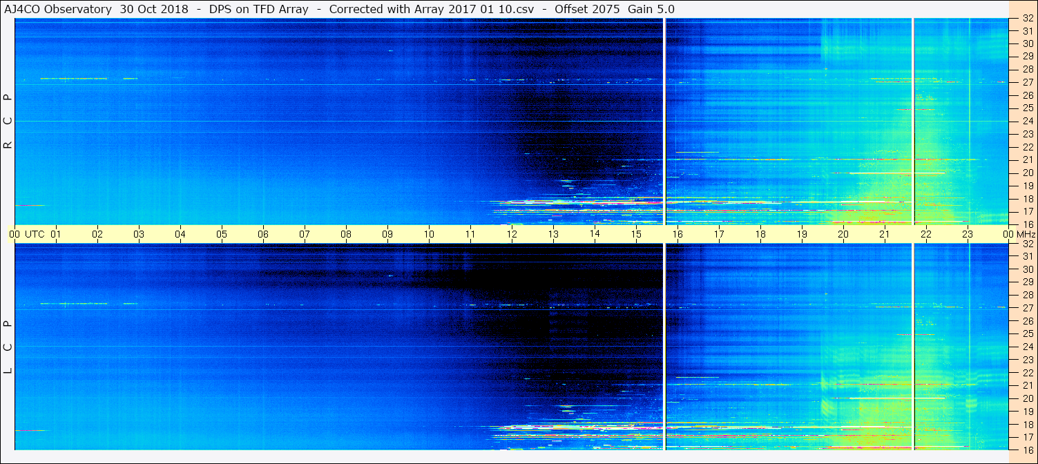Image resolution: width=1038 pixels, height=464 pixels.
Task: Click the 21 MHz label on LCP scale
Action: [x=1028, y=385]
